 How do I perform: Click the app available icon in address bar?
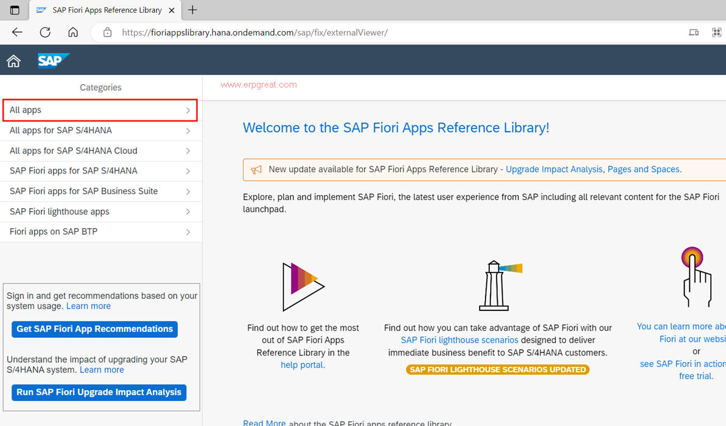(x=694, y=32)
